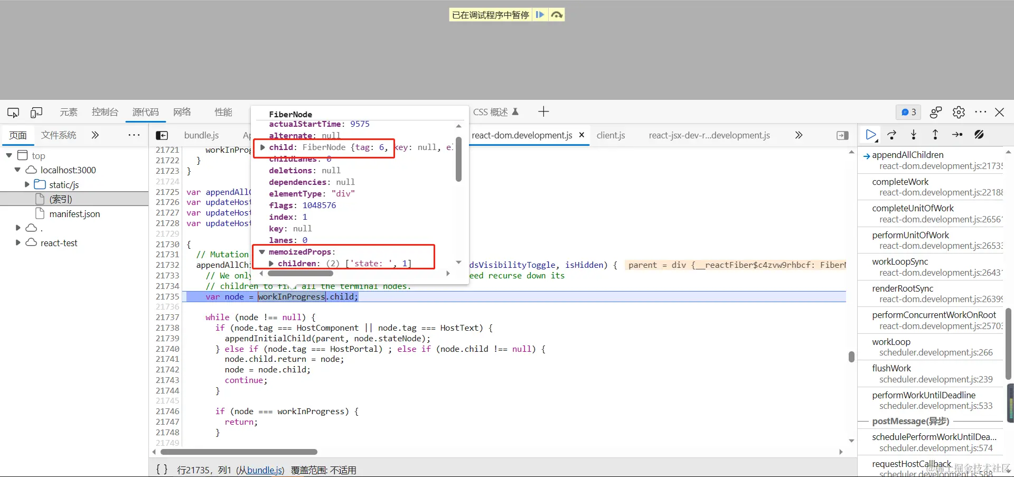
Task: Step over next function call
Action: click(892, 135)
